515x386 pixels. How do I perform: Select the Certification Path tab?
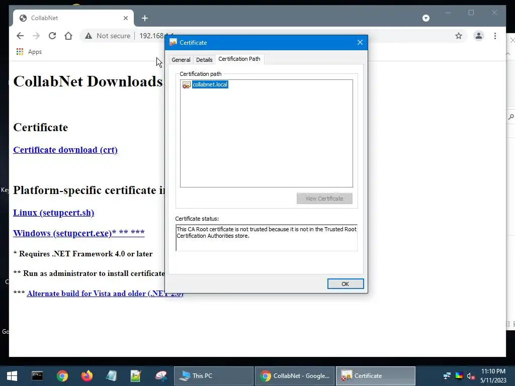pos(239,59)
